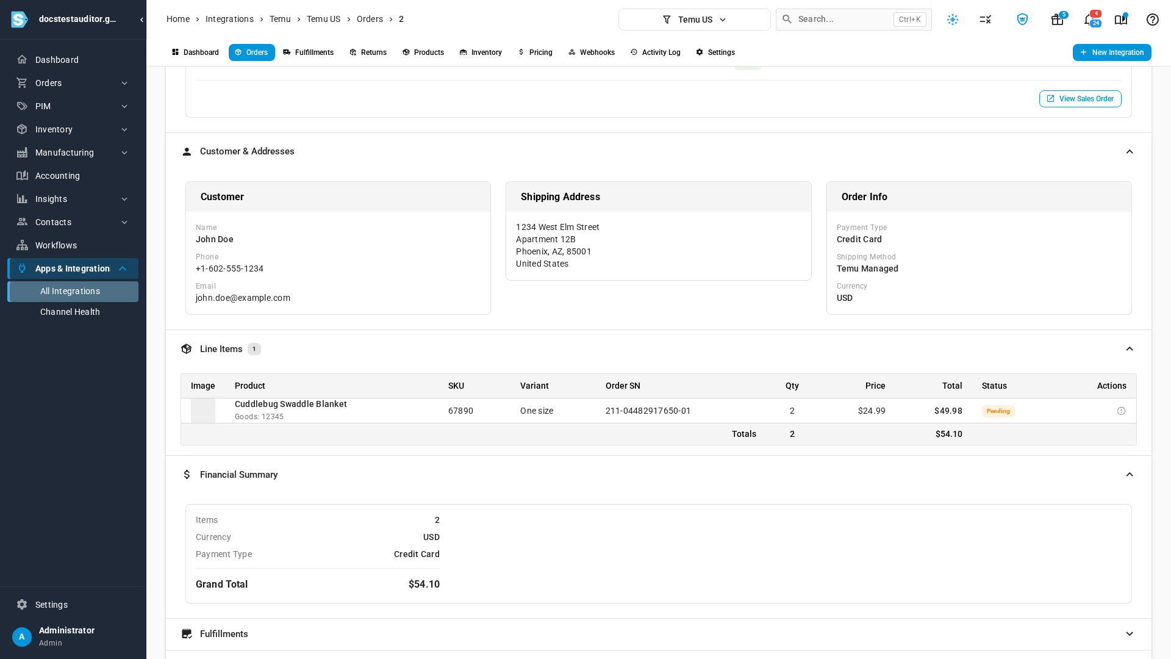Click View Sales Order button
Image resolution: width=1171 pixels, height=659 pixels.
point(1080,99)
